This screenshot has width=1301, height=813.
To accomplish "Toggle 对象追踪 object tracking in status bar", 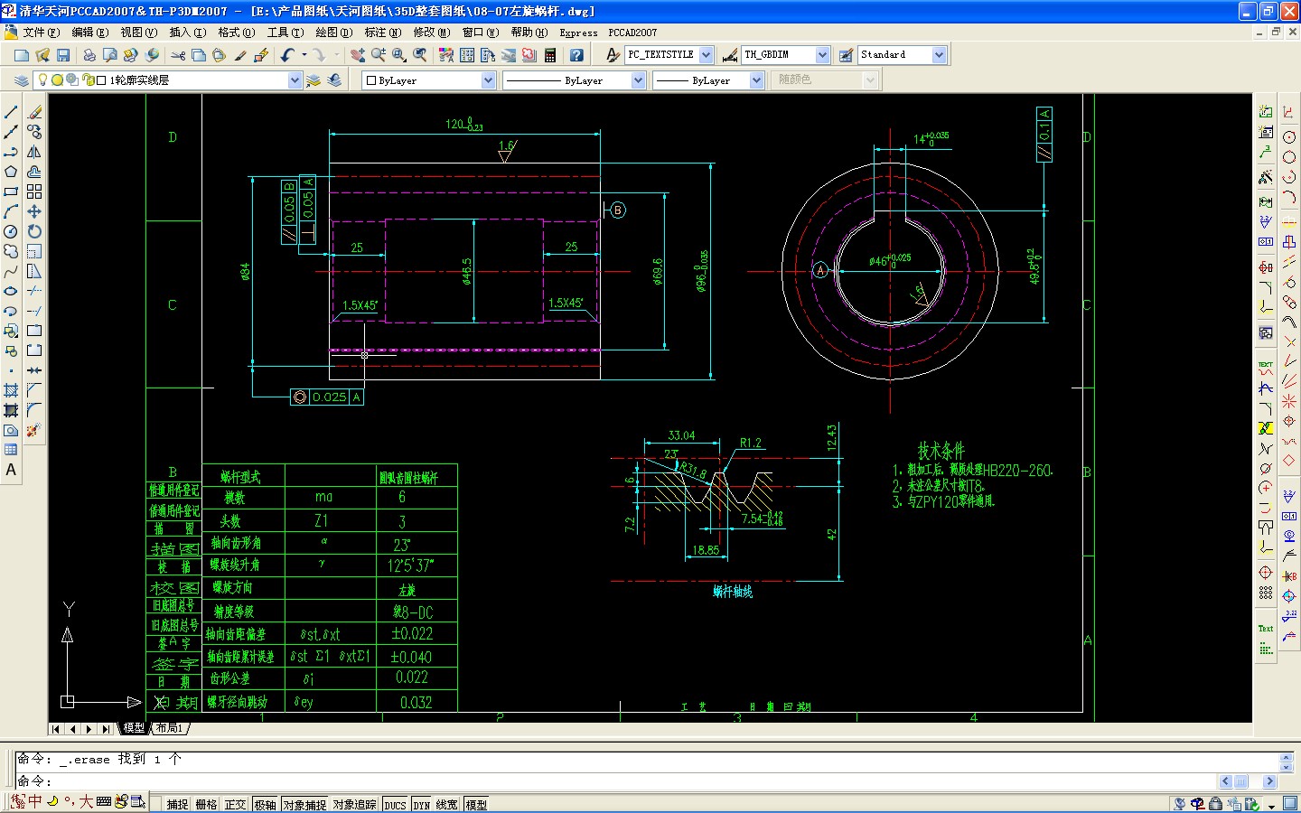I will pyautogui.click(x=354, y=805).
